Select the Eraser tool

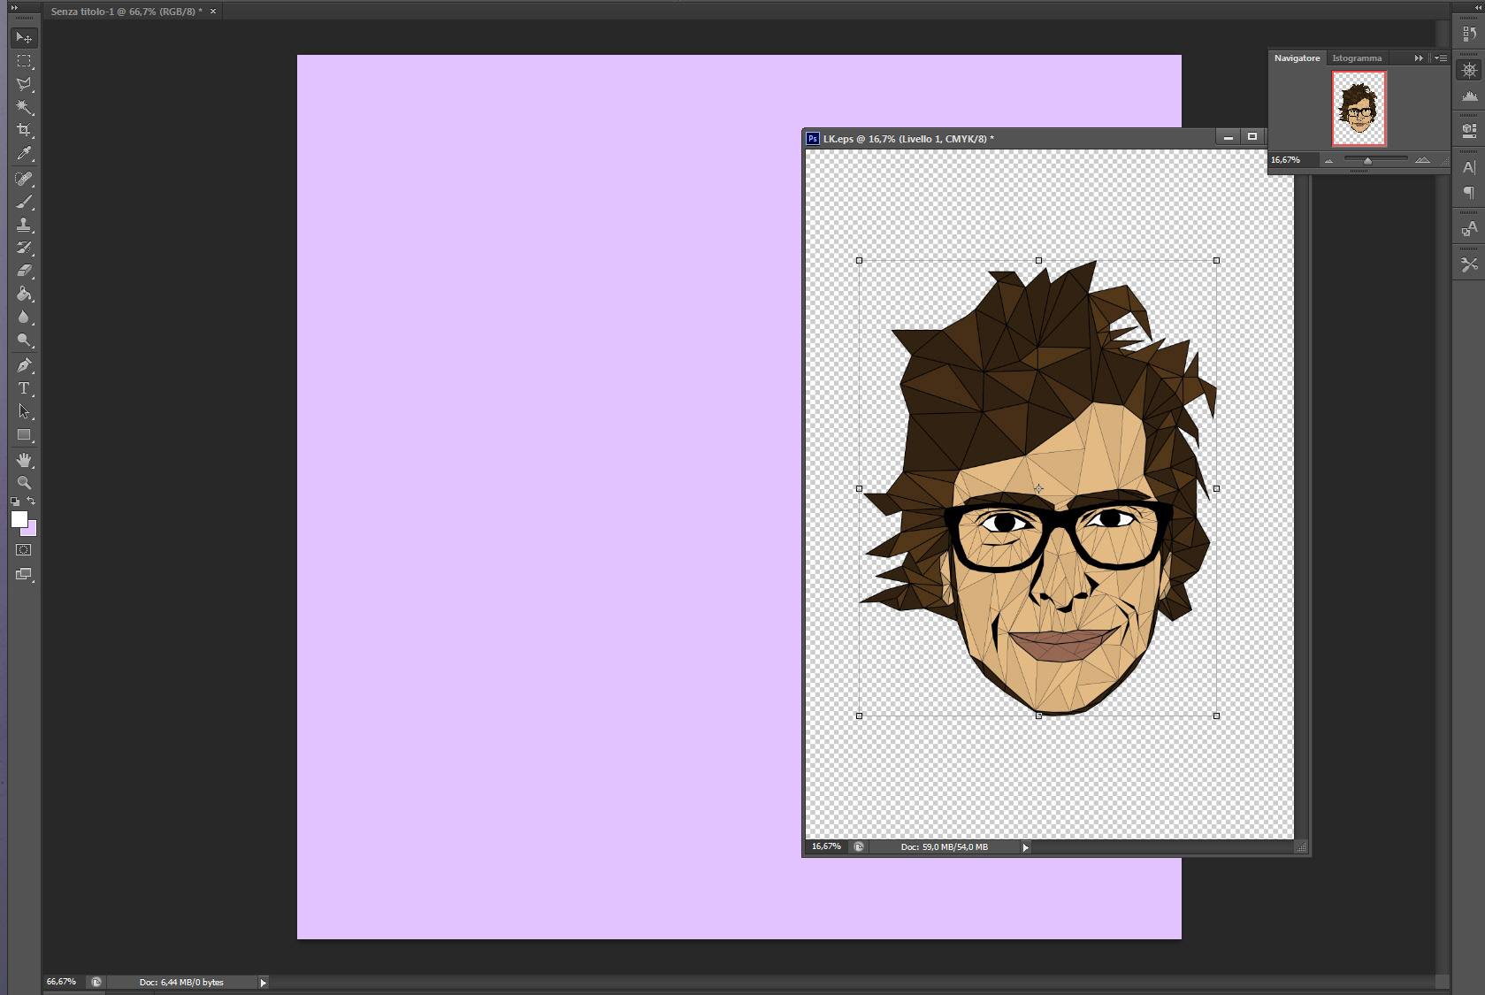[x=24, y=271]
